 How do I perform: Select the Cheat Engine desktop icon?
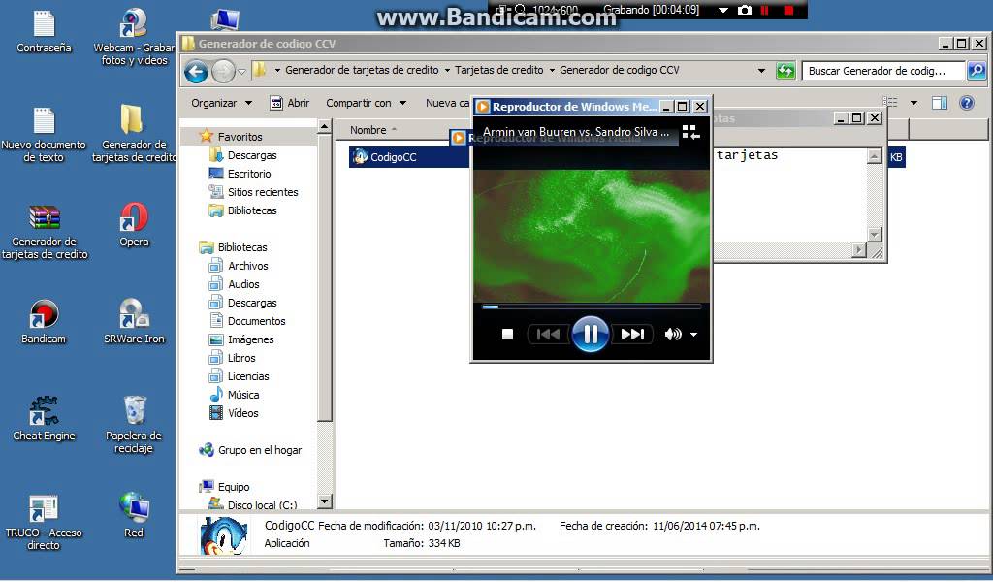click(x=44, y=419)
